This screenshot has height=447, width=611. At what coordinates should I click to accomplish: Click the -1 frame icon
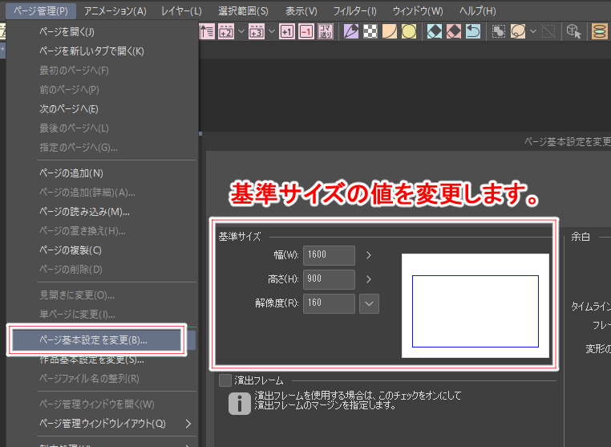click(x=306, y=31)
